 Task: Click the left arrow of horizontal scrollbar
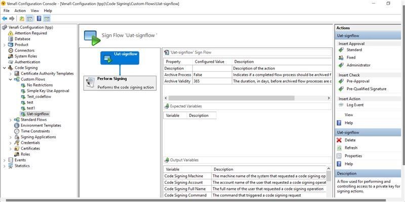coord(166,98)
